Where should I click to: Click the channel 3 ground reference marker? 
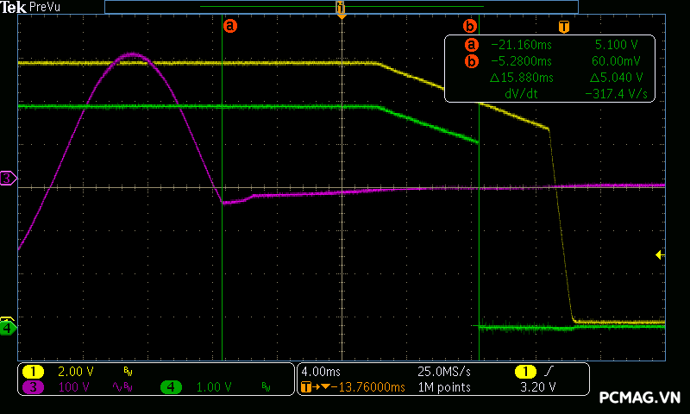point(8,179)
